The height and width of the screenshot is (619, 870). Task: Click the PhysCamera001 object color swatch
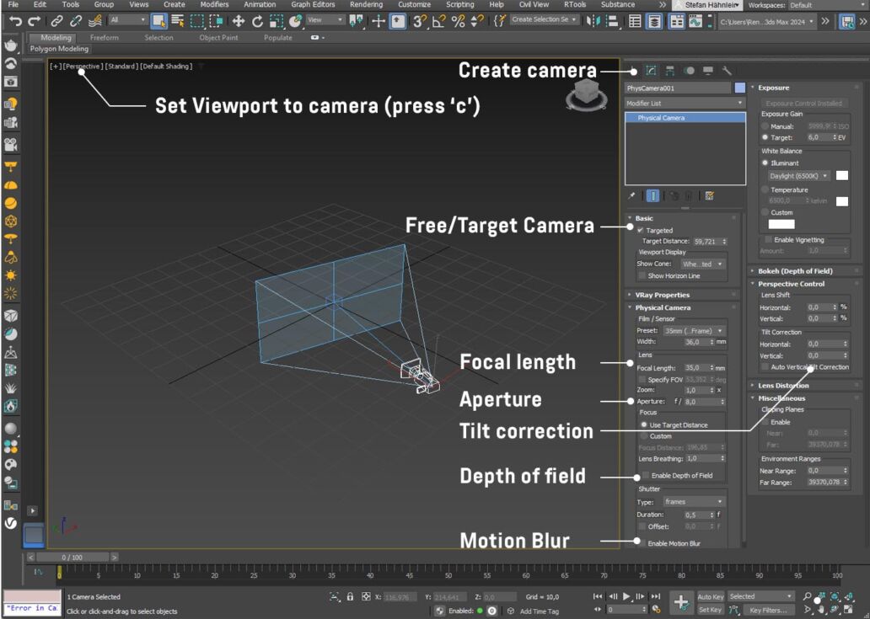pos(739,88)
